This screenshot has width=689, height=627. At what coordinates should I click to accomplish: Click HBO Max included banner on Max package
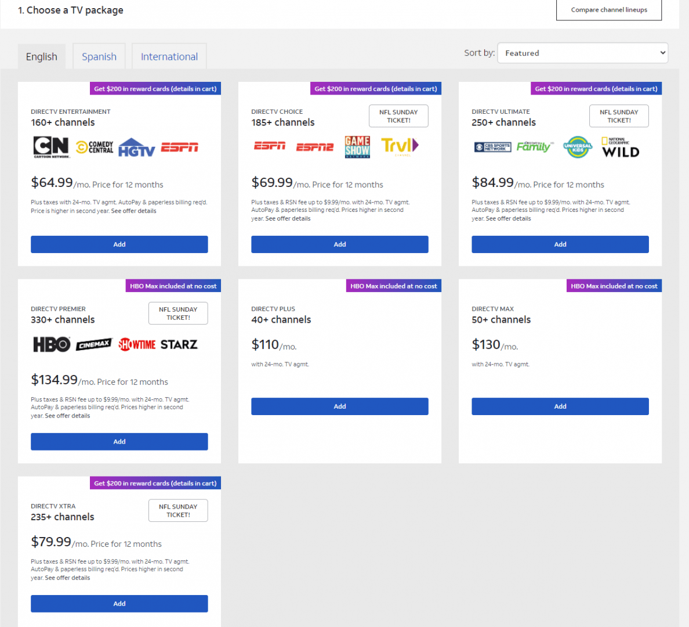point(614,286)
